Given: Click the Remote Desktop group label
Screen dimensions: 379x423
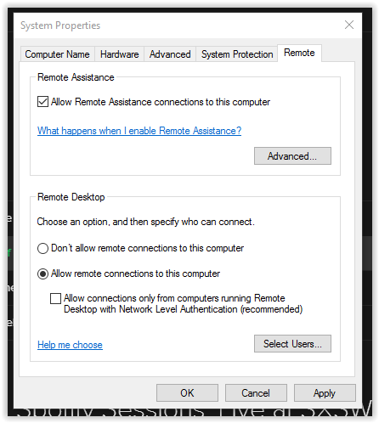Looking at the screenshot, I should click(71, 197).
